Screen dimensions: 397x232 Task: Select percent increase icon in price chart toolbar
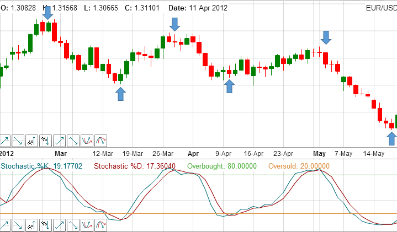click(x=32, y=141)
